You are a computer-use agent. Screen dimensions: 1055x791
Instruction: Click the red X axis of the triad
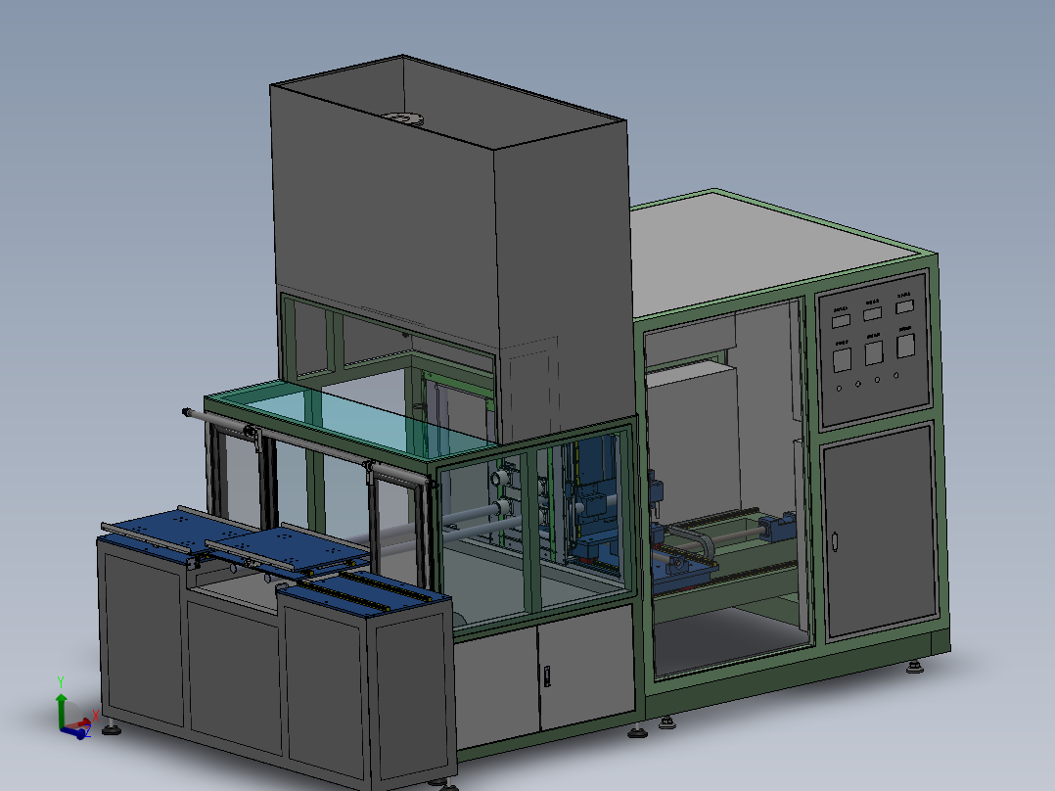[x=79, y=723]
